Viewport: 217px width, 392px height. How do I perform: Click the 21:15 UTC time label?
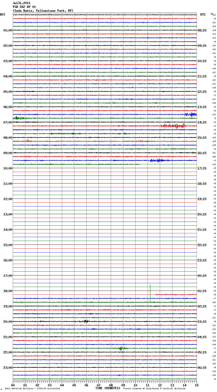[202, 230]
